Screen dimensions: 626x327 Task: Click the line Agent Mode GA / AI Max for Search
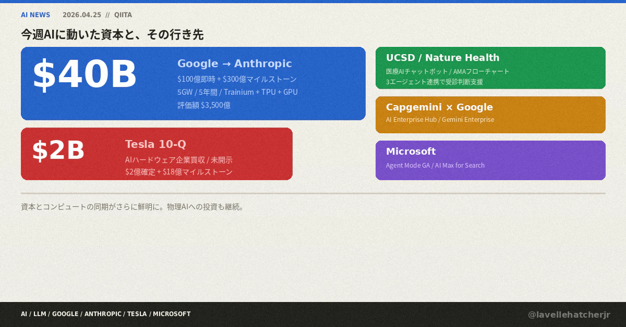click(x=435, y=166)
